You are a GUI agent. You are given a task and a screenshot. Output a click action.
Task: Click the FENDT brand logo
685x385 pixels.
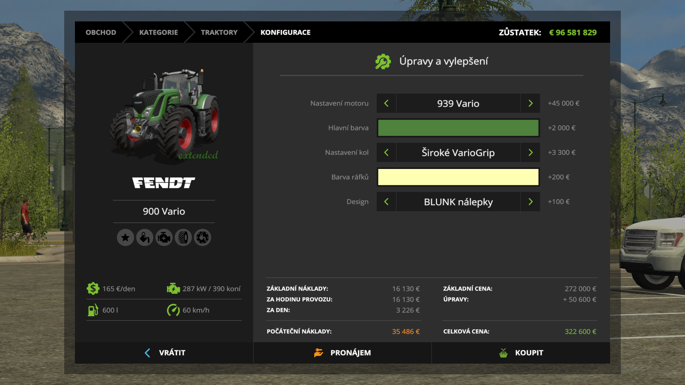click(x=164, y=183)
